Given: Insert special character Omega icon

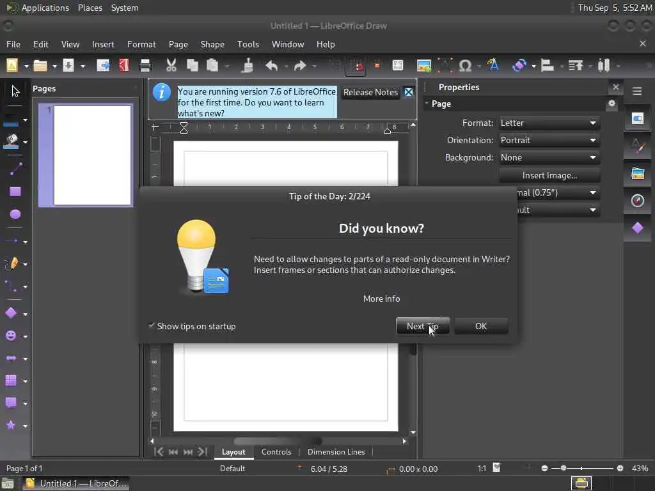Looking at the screenshot, I should (x=465, y=66).
